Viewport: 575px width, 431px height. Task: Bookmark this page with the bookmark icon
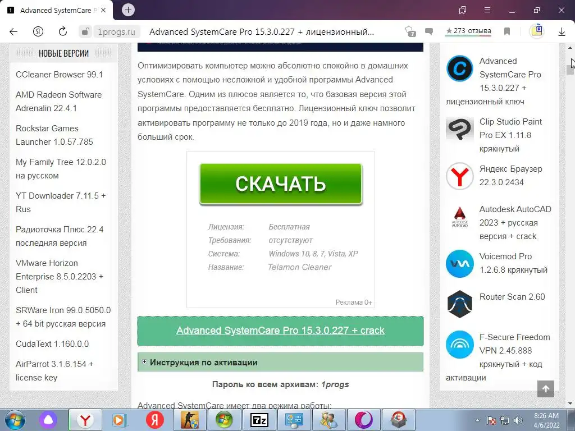507,31
